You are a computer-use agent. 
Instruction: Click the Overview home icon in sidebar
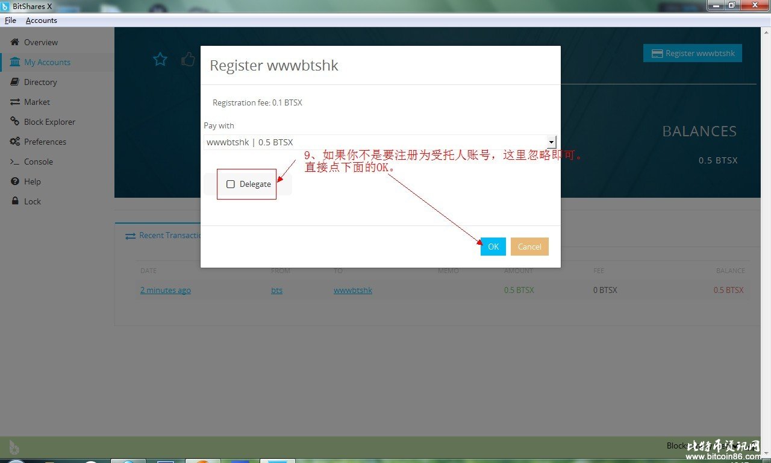(14, 42)
